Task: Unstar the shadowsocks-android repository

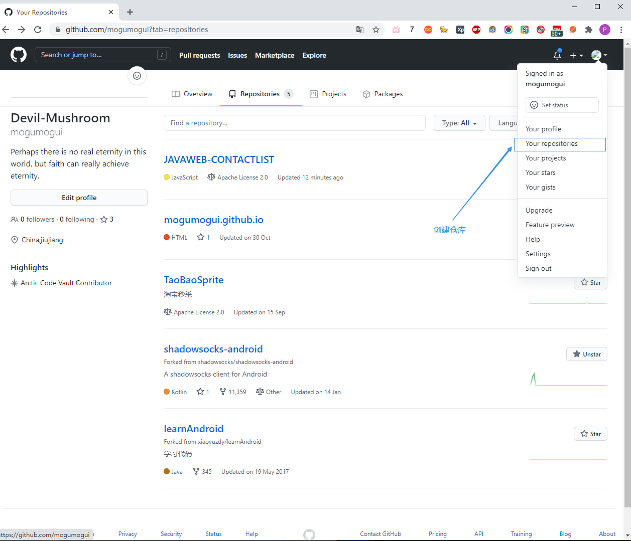Action: point(587,354)
